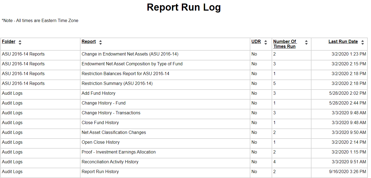Image resolution: width=371 pixels, height=178 pixels.
Task: Click the sort arrows beside Report header
Action: point(100,42)
